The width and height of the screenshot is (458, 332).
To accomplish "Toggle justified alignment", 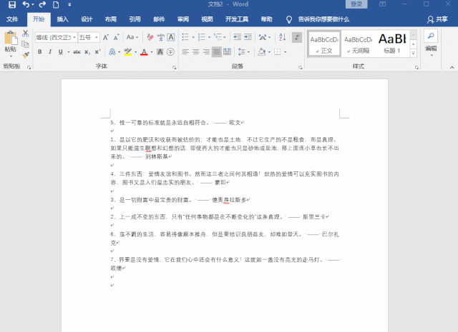I will [x=216, y=52].
